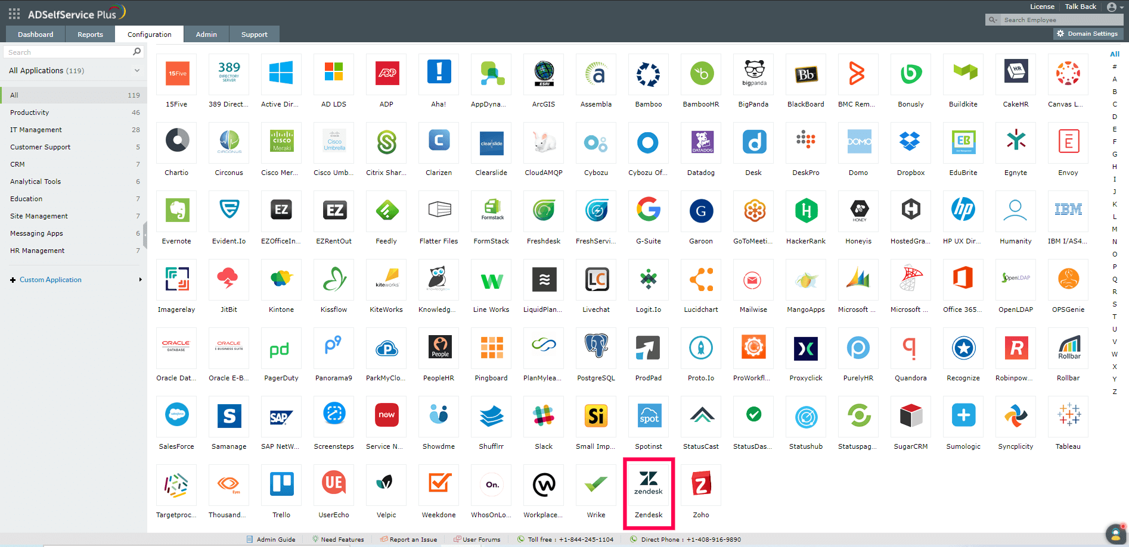The width and height of the screenshot is (1129, 547).
Task: Click the License link
Action: point(1042,7)
